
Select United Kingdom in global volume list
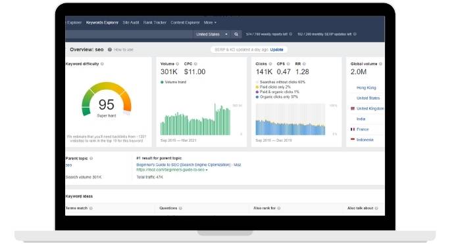tap(370, 109)
